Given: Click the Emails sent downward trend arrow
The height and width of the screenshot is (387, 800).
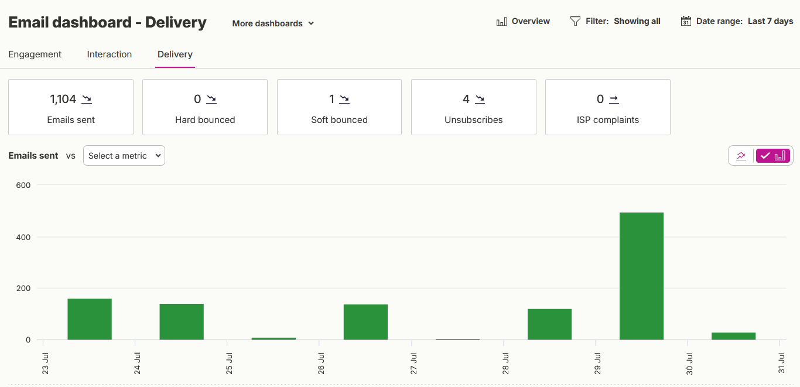Looking at the screenshot, I should [x=87, y=99].
